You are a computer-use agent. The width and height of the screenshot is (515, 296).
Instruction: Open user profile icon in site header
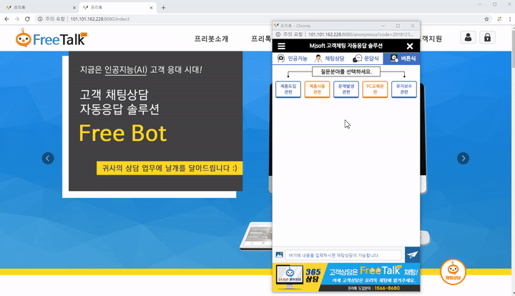click(468, 37)
